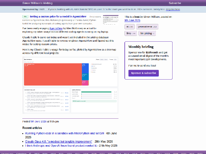The image size is (206, 154).
Task: Select the generative-ai tag
Action: point(147,27)
